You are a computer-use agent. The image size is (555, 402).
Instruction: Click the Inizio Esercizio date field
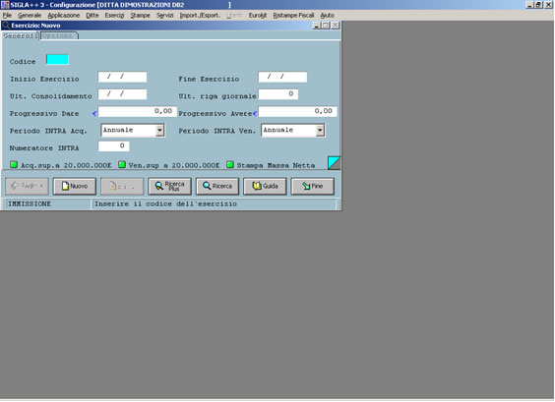click(x=122, y=77)
